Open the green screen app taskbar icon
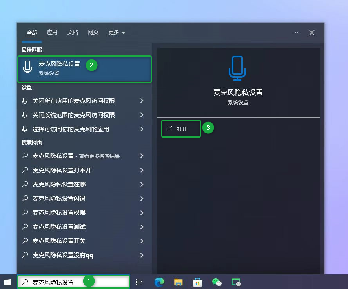This screenshot has height=289, width=348. pyautogui.click(x=236, y=282)
